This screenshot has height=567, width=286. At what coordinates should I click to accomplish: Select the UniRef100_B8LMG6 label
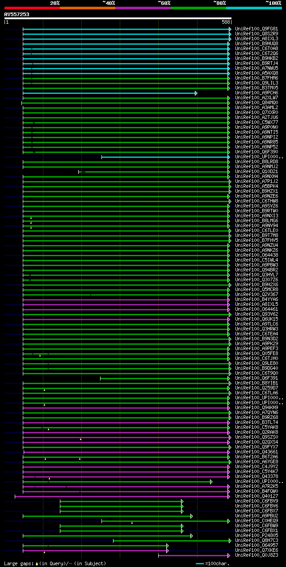coord(257,220)
